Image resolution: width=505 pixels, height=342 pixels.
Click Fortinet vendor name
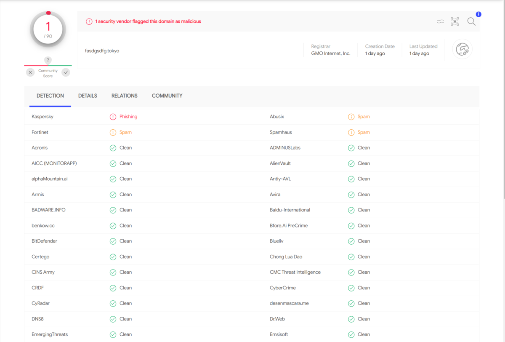(40, 132)
